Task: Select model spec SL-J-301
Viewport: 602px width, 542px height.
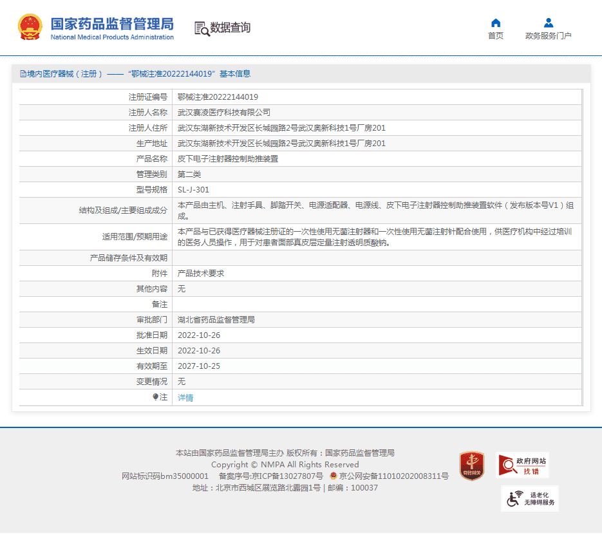Action: pos(194,190)
